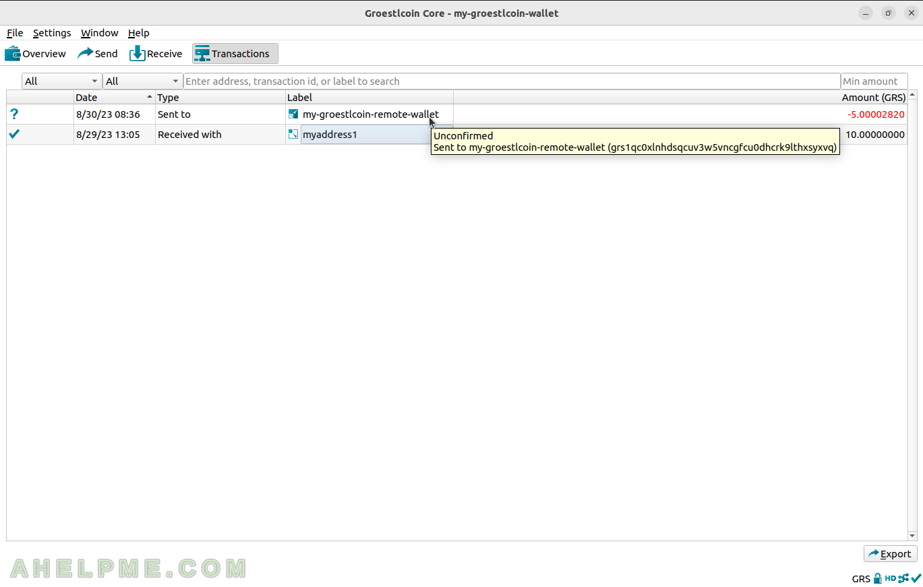This screenshot has height=587, width=923.
Task: Maximize the Groestlcoin Core window
Action: coord(888,13)
